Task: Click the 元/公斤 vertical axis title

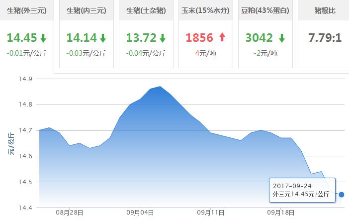Action: pyautogui.click(x=11, y=143)
